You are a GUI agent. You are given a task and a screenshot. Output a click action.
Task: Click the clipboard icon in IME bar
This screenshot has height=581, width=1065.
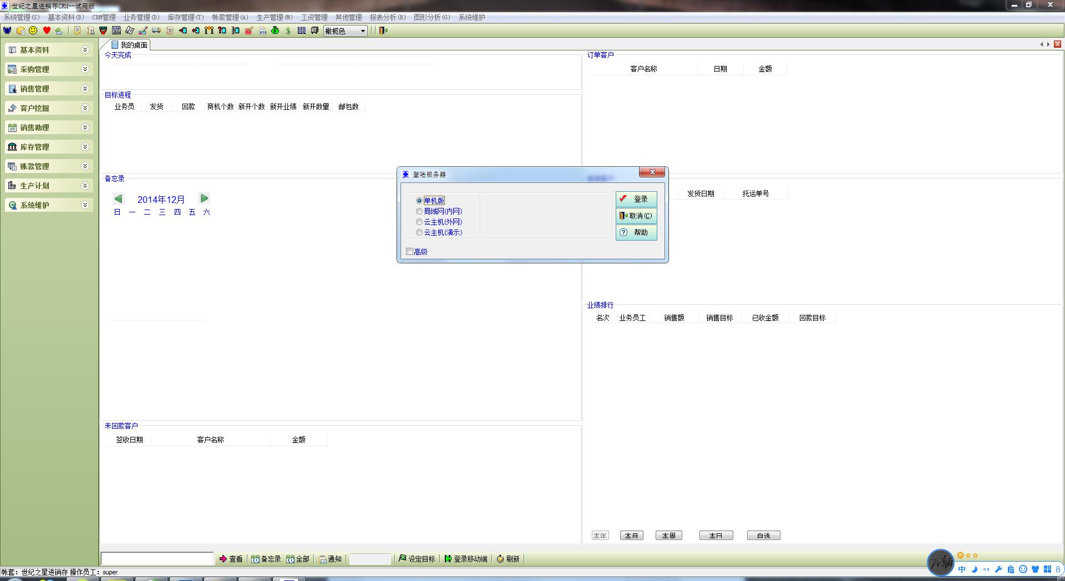(x=1011, y=569)
